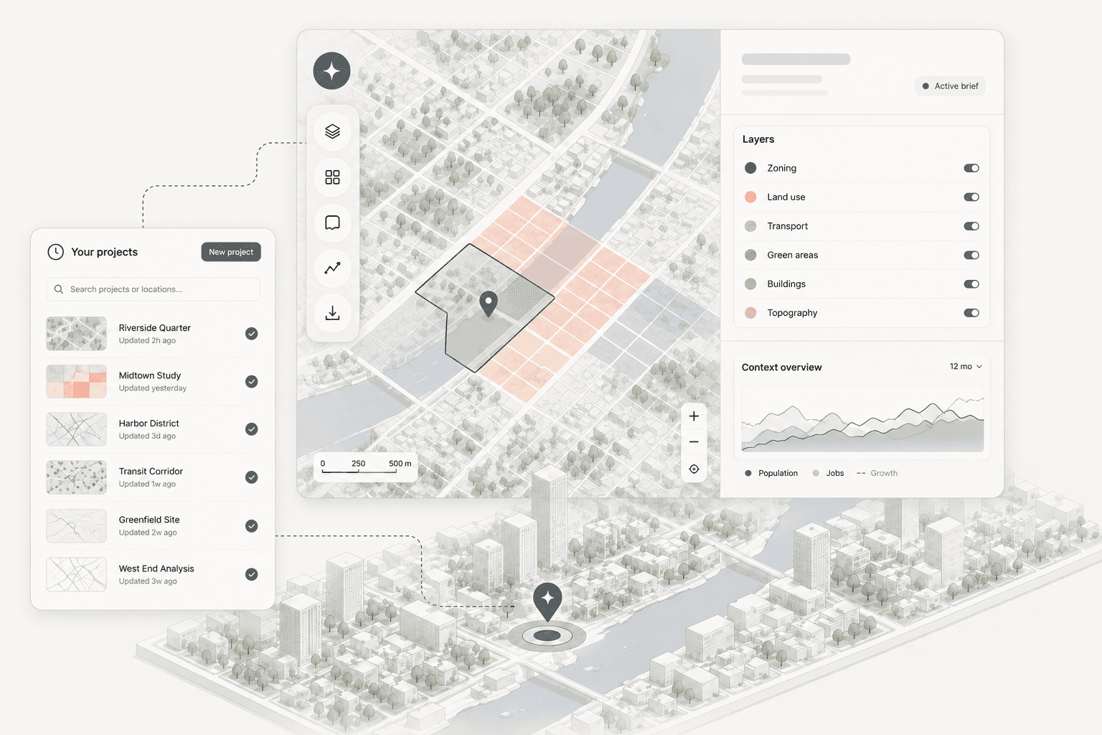
Task: Open Greenfield Site thumbnail
Action: point(77,526)
